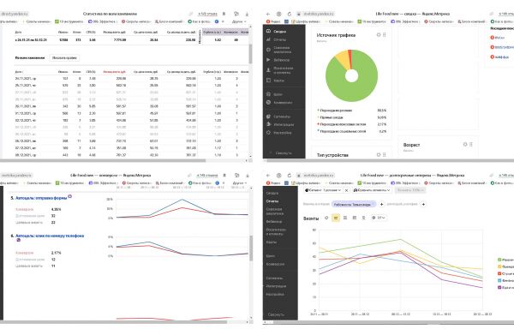Click Конверсии icon in summary window sidebar

pos(268,102)
